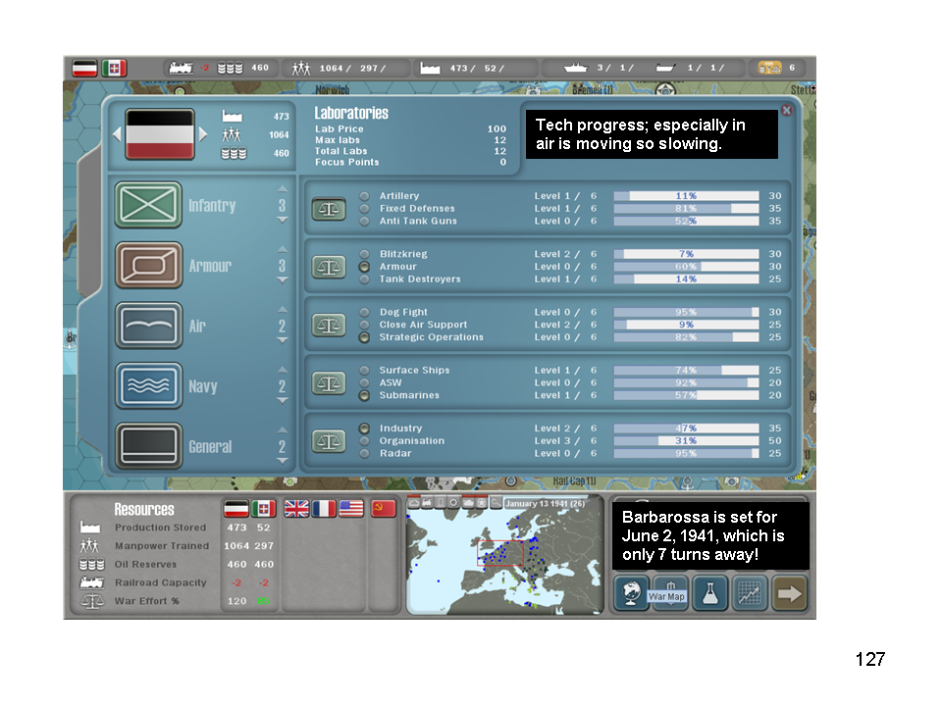Click the globe icon in bottom bar
This screenshot has width=942, height=706.
coord(631,593)
